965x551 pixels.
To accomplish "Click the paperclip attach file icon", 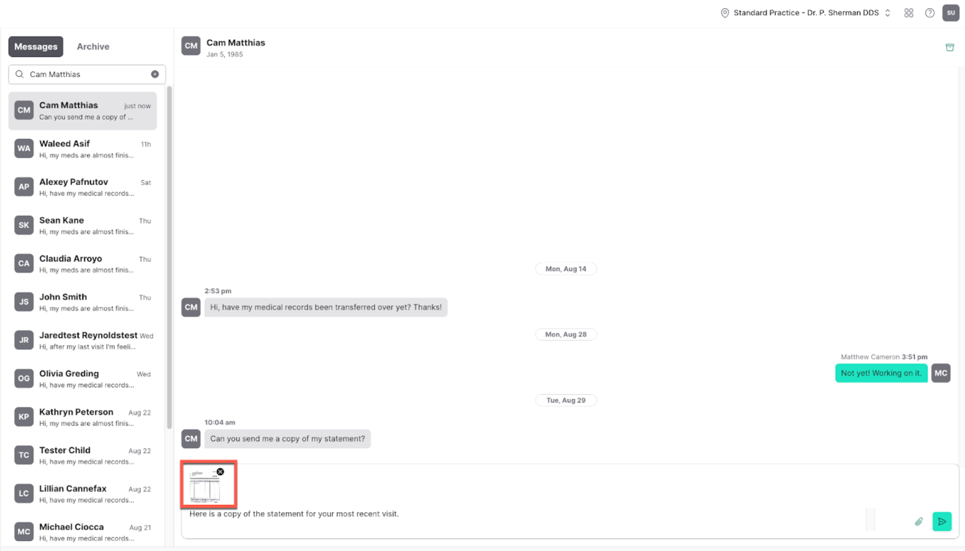I will pyautogui.click(x=919, y=521).
